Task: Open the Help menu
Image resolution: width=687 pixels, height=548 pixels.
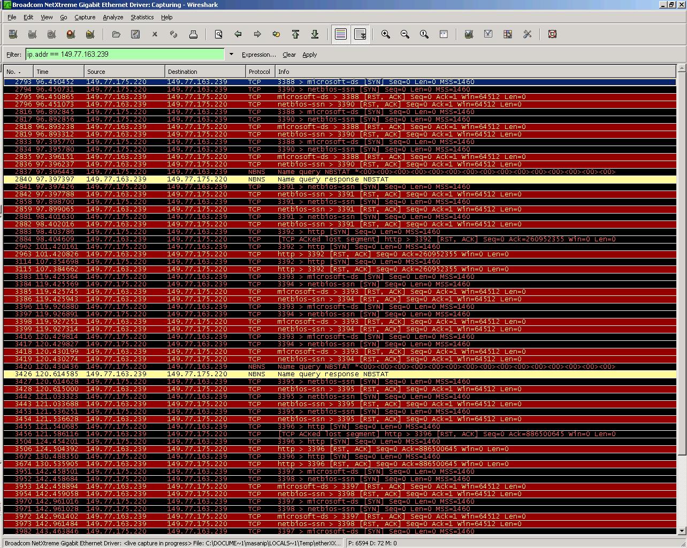Action: pyautogui.click(x=166, y=17)
